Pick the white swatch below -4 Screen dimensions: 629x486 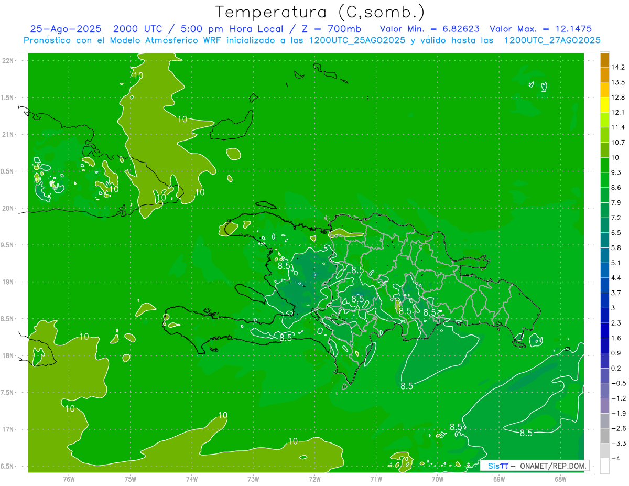604,466
